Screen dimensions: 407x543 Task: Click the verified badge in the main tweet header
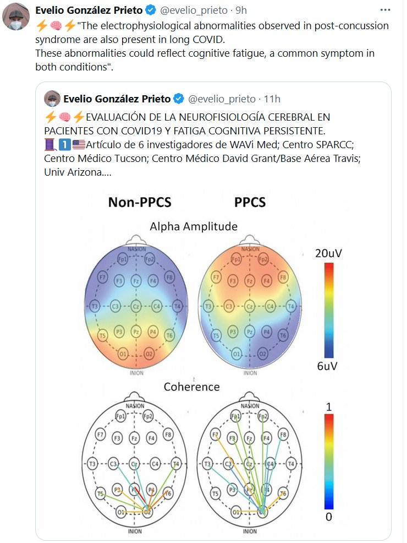(x=148, y=10)
